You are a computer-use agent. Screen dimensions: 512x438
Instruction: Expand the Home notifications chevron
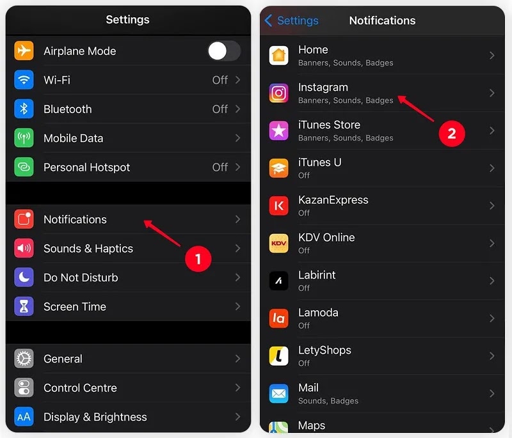point(492,56)
